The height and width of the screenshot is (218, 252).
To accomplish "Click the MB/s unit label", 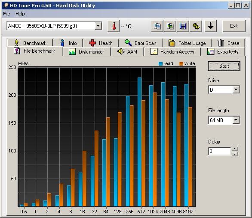I will (x=23, y=63).
